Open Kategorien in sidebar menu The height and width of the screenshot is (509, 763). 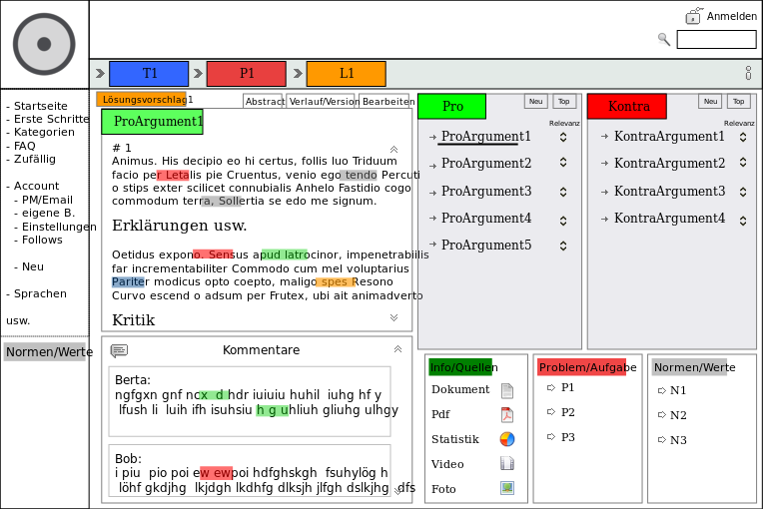click(44, 132)
